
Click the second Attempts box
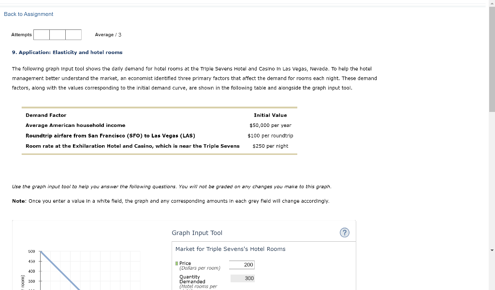pos(57,34)
